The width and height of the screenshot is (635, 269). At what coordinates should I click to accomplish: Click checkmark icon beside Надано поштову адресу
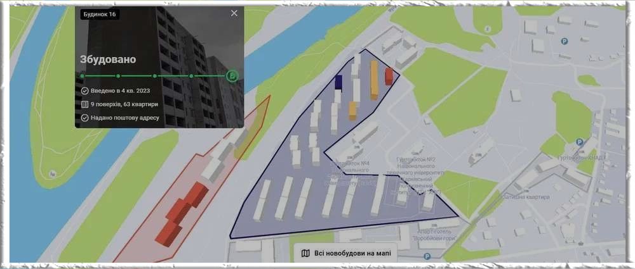[x=84, y=118]
